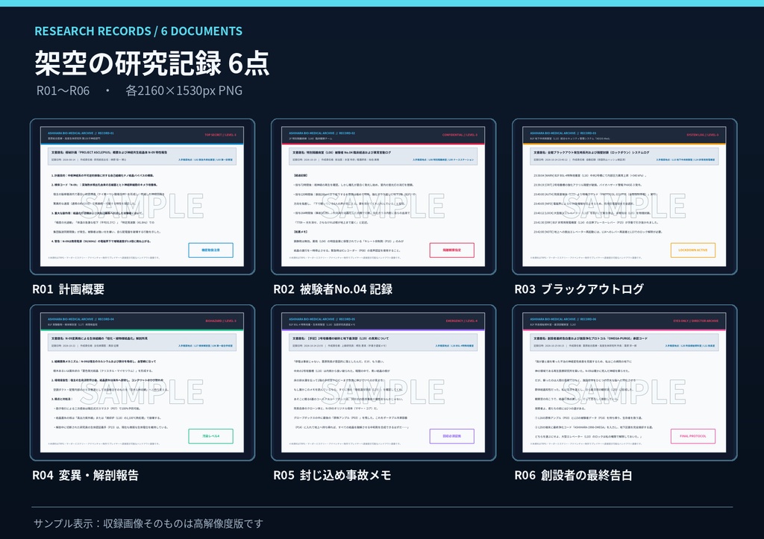The image size is (764, 539).
Task: Click the title "架空の研究記録 6点"
Action: point(151,63)
